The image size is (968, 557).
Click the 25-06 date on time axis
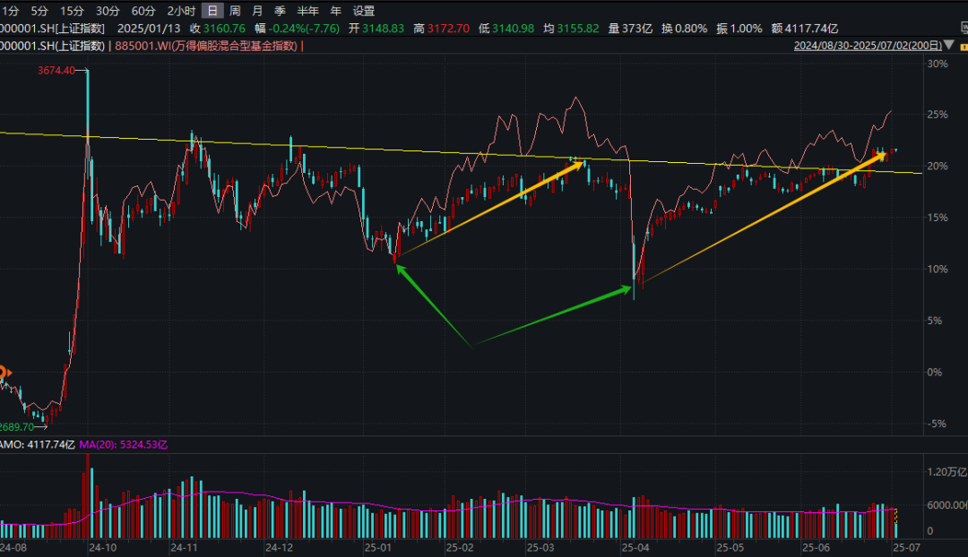pyautogui.click(x=817, y=548)
